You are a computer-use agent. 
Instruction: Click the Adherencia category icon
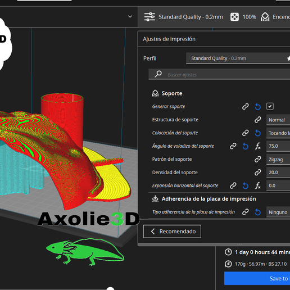[x=155, y=198]
